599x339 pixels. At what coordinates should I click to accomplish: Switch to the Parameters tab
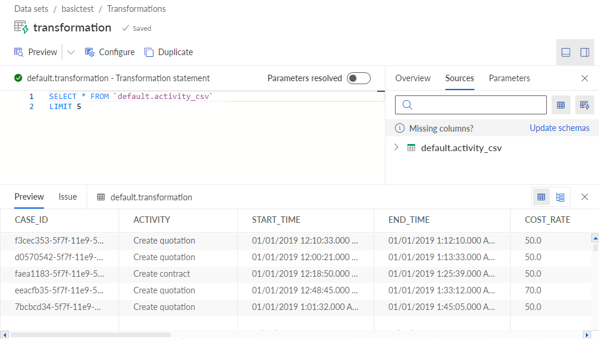[509, 78]
